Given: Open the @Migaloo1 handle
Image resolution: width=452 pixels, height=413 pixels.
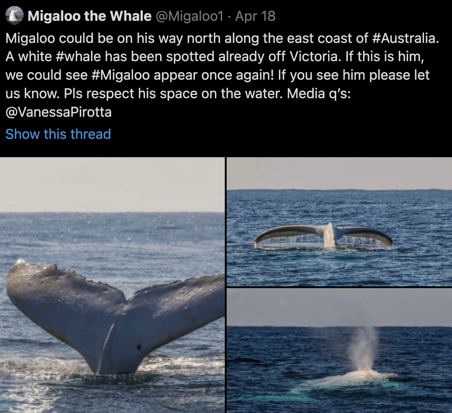Looking at the screenshot, I should click(190, 16).
